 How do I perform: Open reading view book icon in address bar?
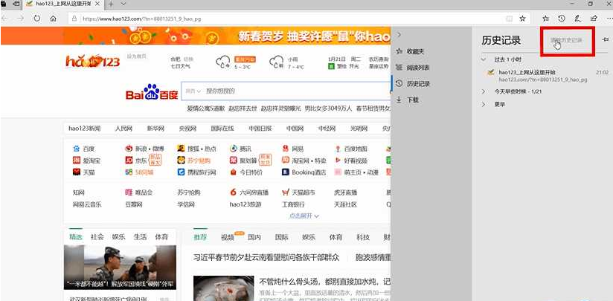510,19
